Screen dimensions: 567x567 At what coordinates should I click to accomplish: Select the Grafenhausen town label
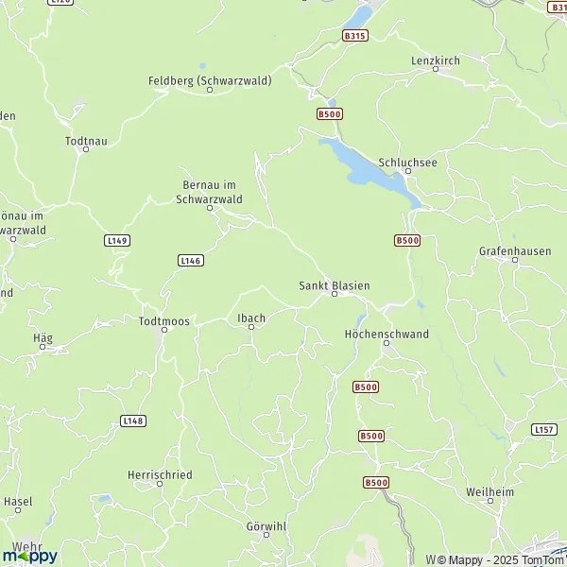pyautogui.click(x=515, y=251)
